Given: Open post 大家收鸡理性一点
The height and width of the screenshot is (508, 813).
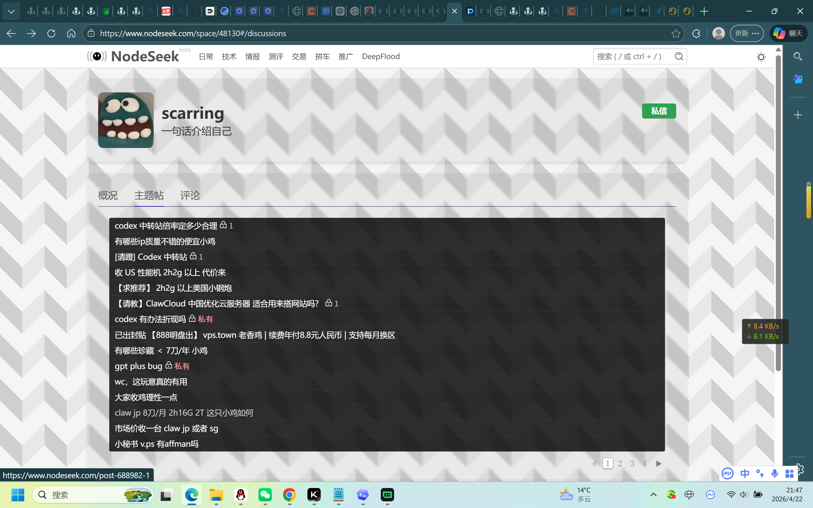Looking at the screenshot, I should click(x=146, y=397).
